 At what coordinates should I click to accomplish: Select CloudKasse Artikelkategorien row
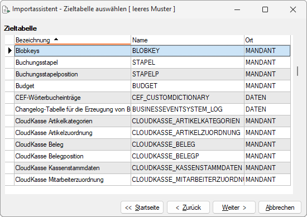point(152,121)
